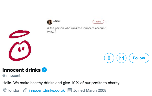
Task: Click the bio about healthy drinks and charity
Action: point(61,83)
